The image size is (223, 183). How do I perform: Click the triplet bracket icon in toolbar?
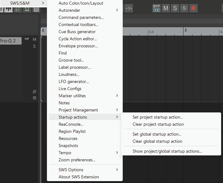tap(129, 8)
